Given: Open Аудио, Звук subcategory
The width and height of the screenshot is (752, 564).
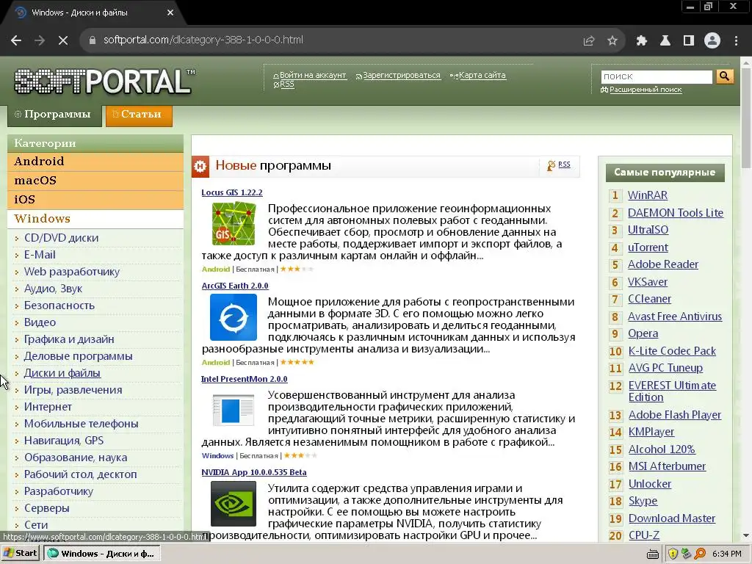Looking at the screenshot, I should 53,289.
